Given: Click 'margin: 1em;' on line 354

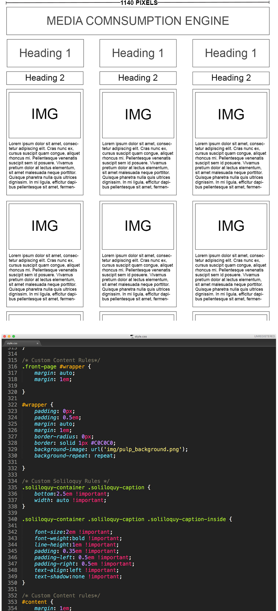Looking at the screenshot, I should click(53, 608).
